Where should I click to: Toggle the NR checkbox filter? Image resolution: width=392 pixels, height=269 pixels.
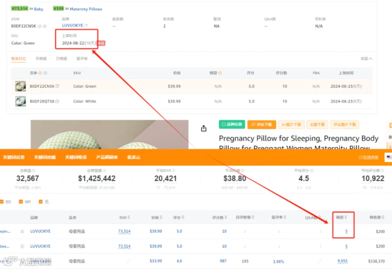click(x=21, y=202)
